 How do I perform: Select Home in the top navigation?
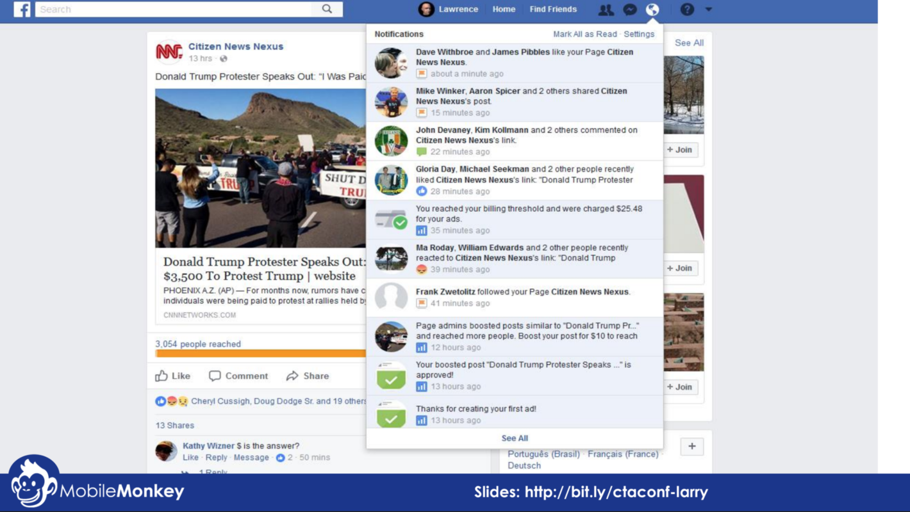click(504, 9)
